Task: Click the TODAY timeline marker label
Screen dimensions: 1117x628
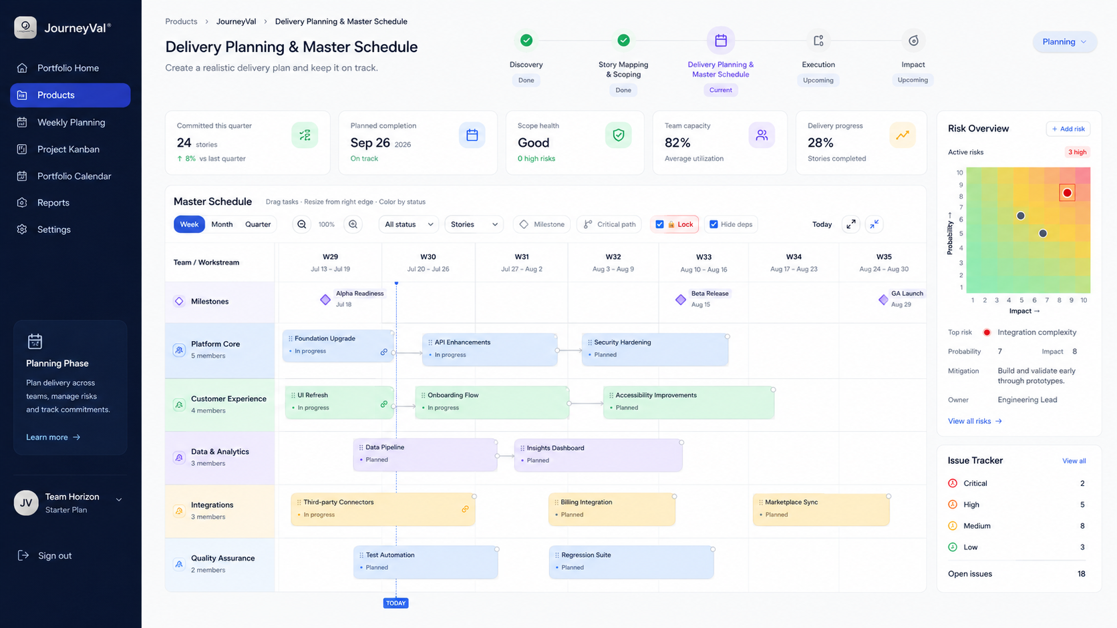Action: click(x=395, y=603)
